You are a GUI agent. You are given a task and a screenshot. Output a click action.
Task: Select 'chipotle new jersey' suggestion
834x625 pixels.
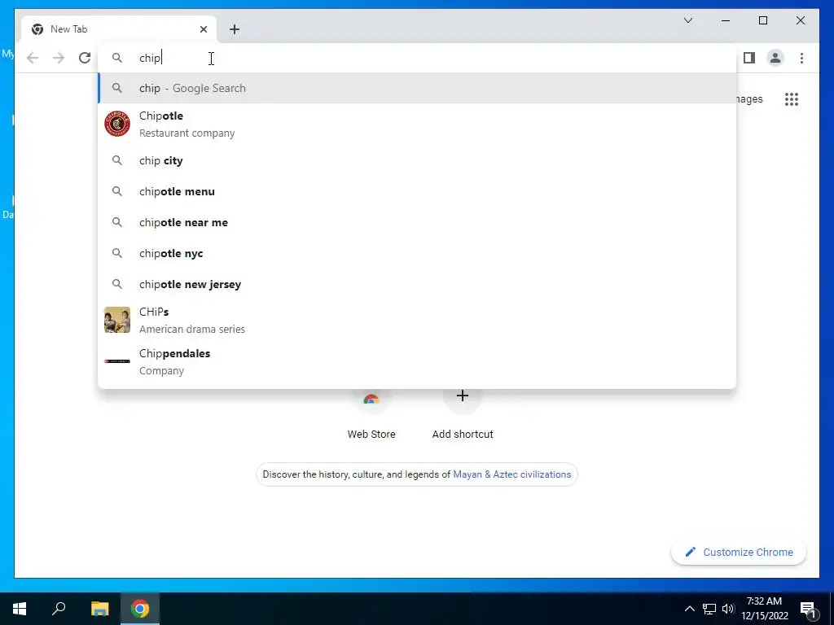(418, 284)
